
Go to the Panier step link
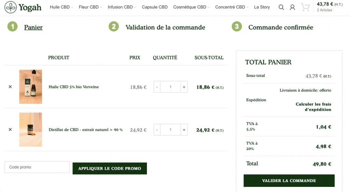[33, 27]
